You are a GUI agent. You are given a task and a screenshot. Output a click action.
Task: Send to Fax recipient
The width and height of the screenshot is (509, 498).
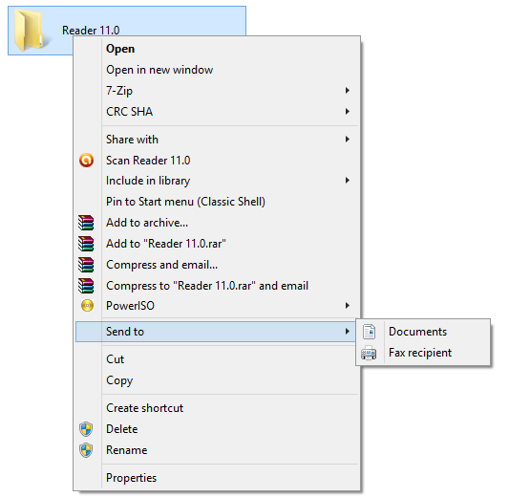pyautogui.click(x=423, y=353)
